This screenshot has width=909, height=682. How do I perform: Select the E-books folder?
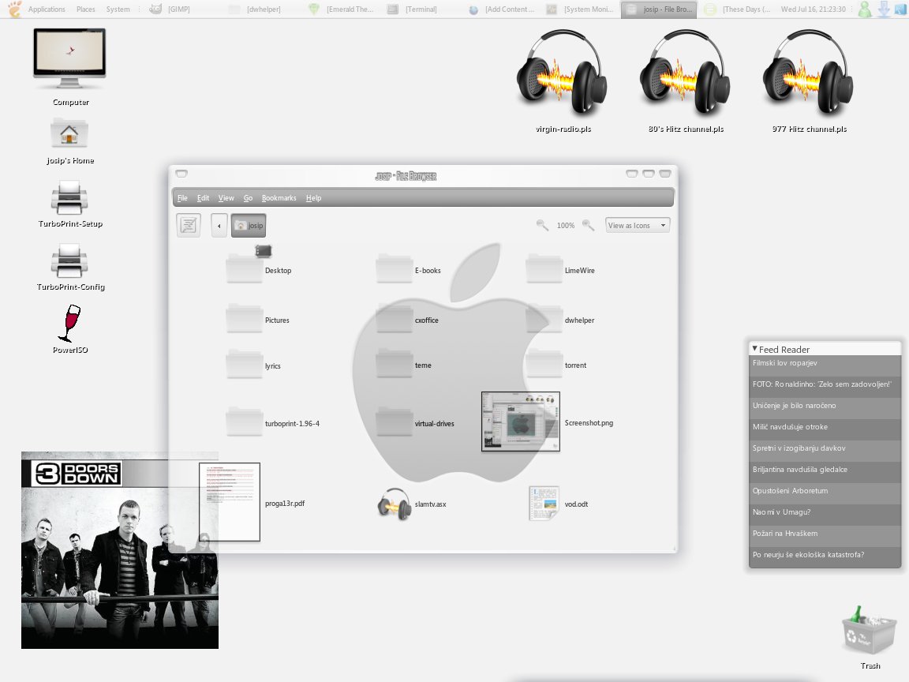(x=394, y=268)
